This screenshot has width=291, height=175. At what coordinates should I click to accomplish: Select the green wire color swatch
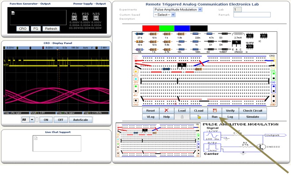[167, 28]
